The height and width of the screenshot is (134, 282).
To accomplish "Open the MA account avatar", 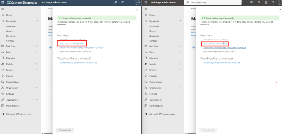I will (x=137, y=2).
